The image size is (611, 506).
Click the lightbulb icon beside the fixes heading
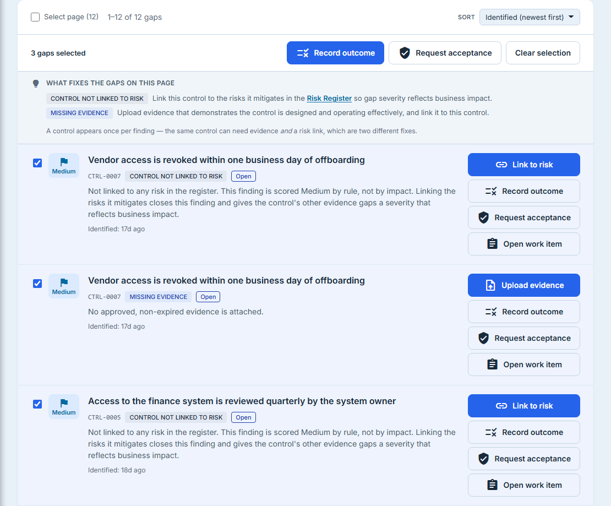tap(36, 84)
